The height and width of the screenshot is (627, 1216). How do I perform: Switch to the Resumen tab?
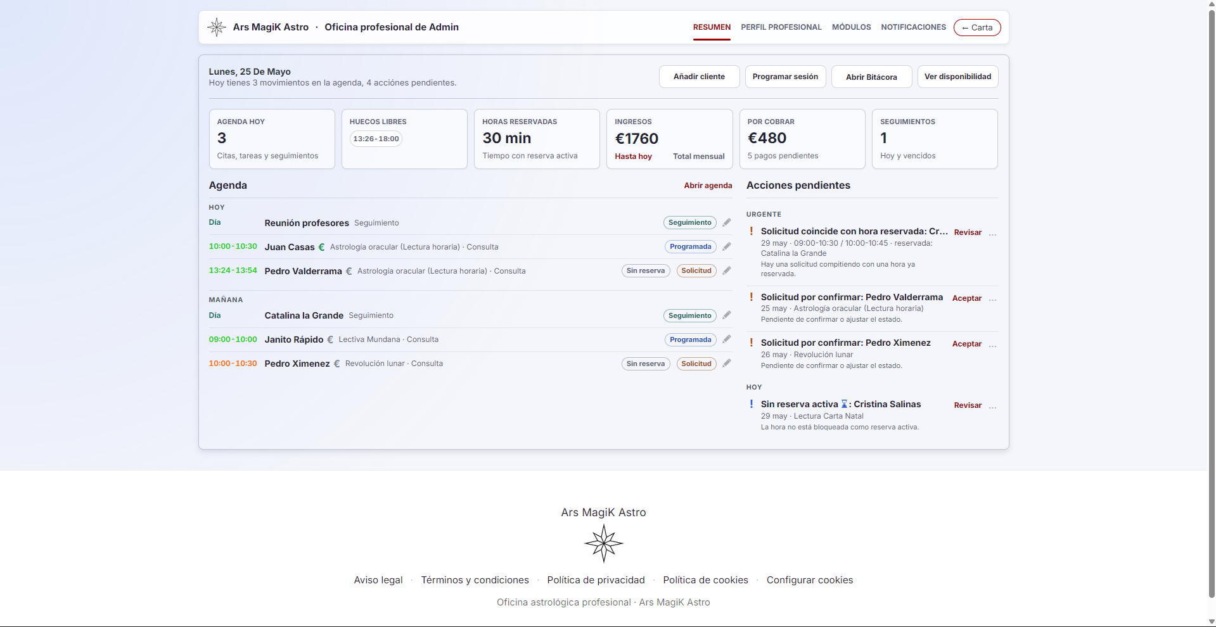[x=712, y=27]
